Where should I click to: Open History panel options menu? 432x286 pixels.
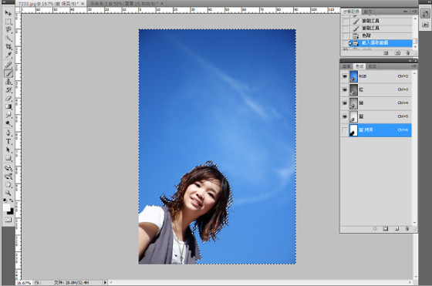point(413,12)
